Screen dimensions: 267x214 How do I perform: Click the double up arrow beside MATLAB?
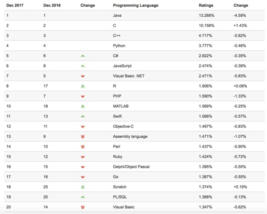tap(82, 107)
